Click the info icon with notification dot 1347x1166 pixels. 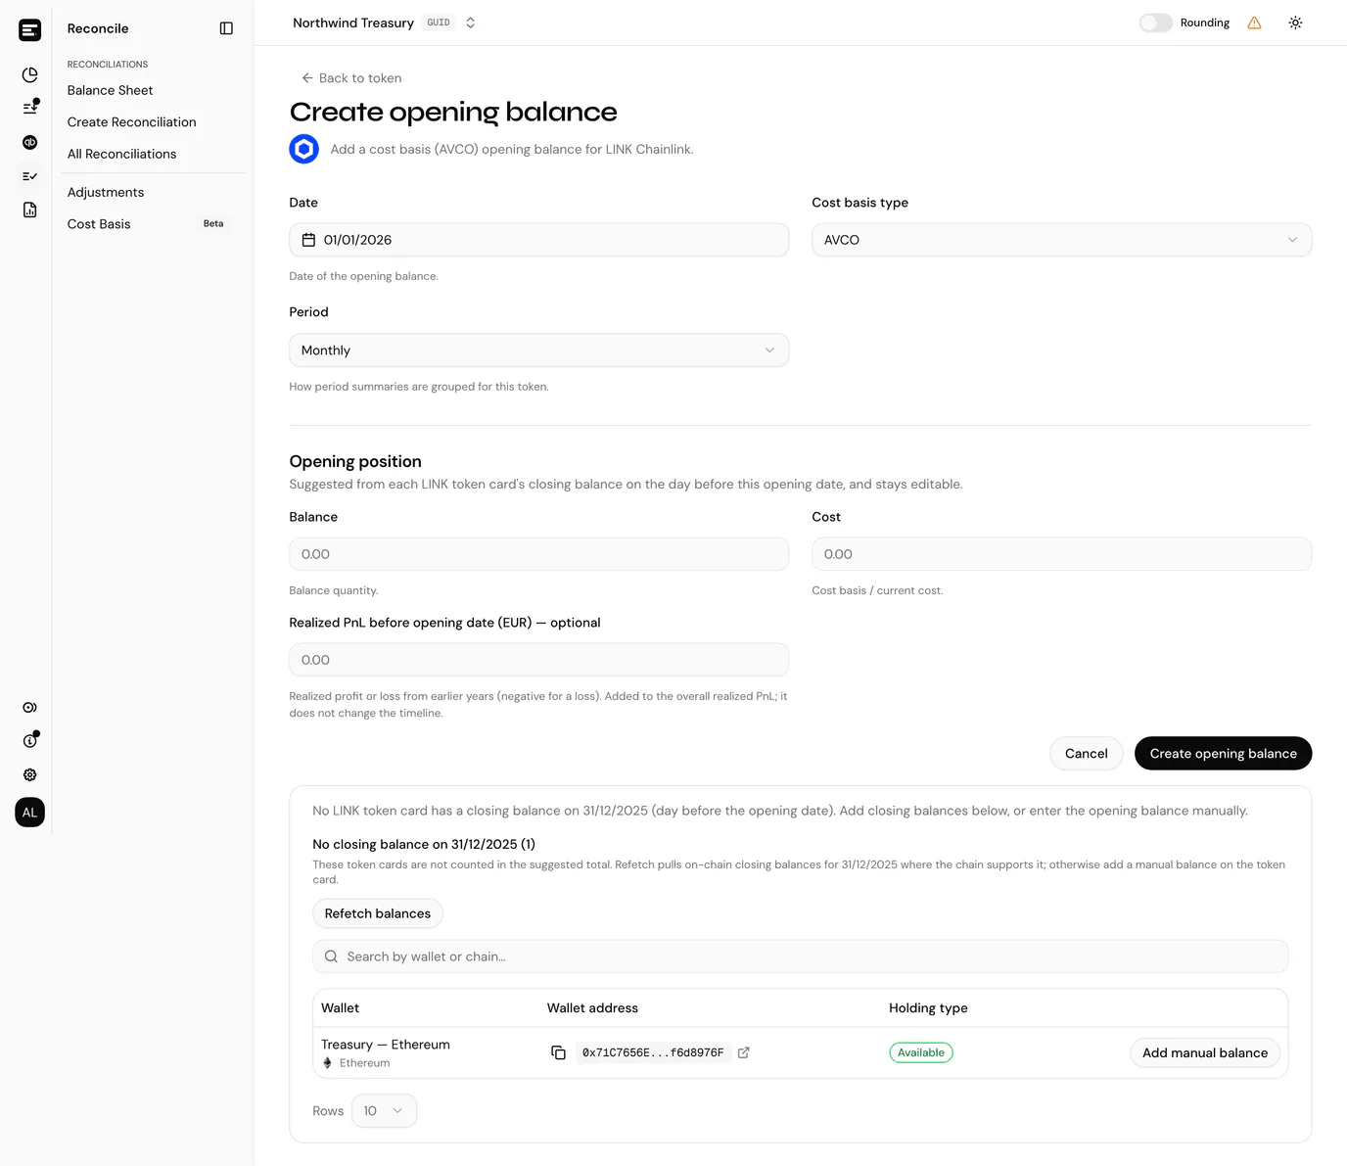tap(30, 740)
